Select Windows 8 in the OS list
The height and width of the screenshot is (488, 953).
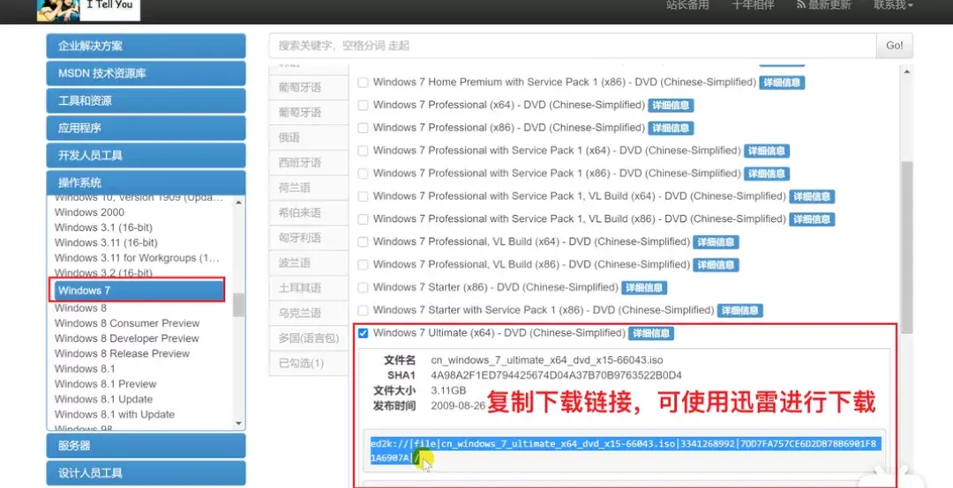pyautogui.click(x=80, y=308)
